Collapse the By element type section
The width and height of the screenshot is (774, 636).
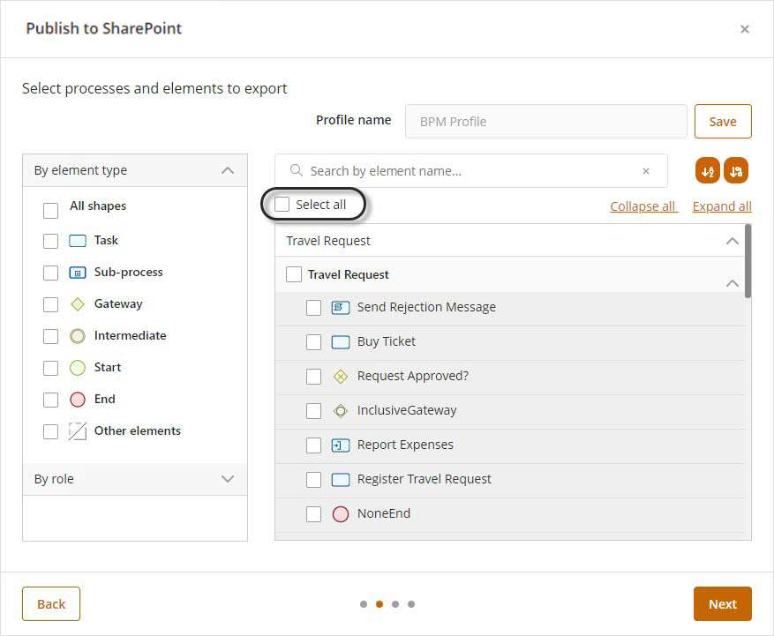[228, 170]
